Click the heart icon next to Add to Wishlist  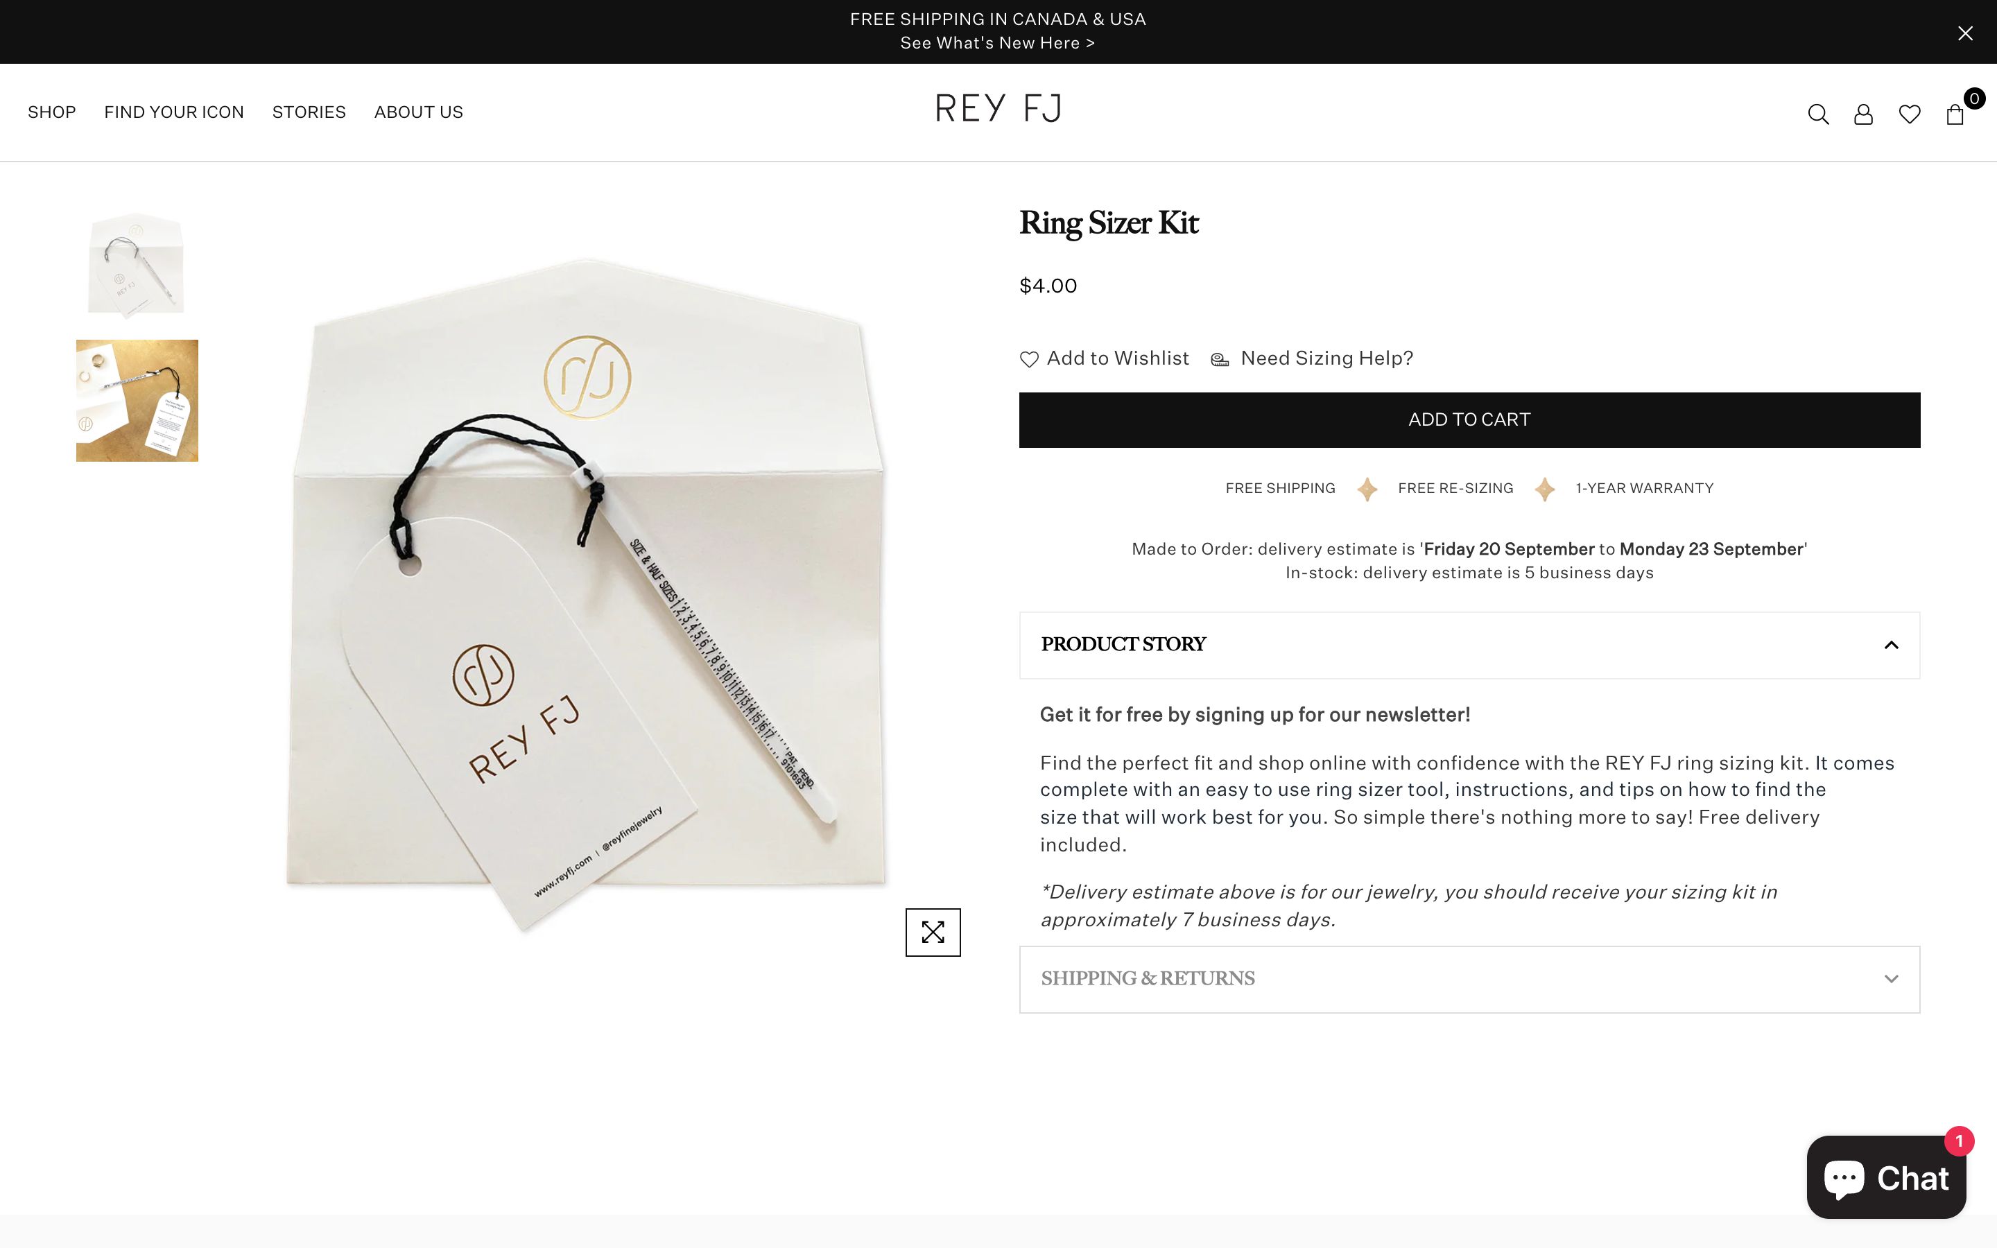[x=1029, y=358]
